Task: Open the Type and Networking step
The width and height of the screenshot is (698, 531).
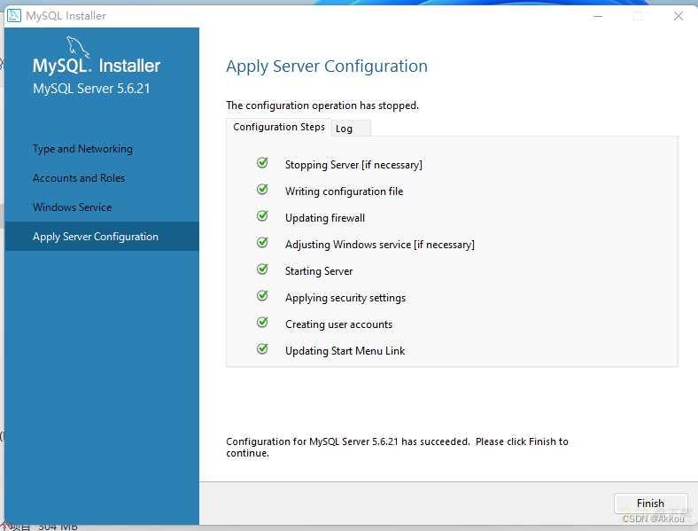Action: [x=82, y=149]
